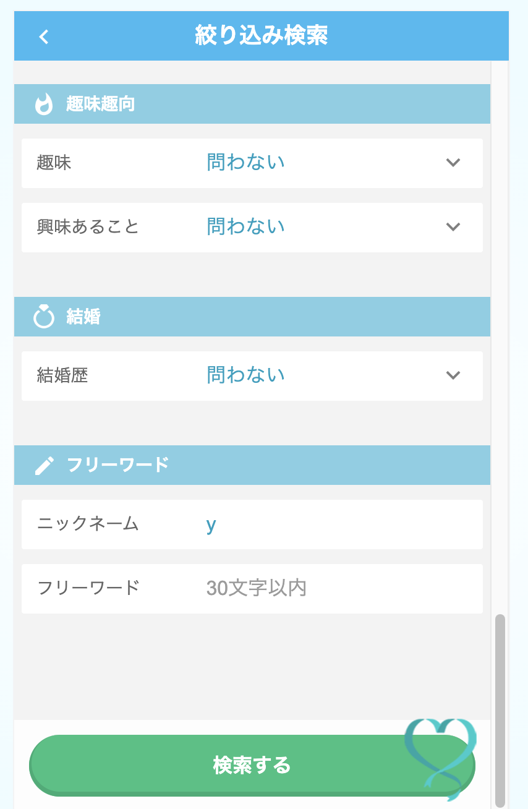
Task: Expand the 結婚歴 dropdown chevron
Action: point(453,375)
